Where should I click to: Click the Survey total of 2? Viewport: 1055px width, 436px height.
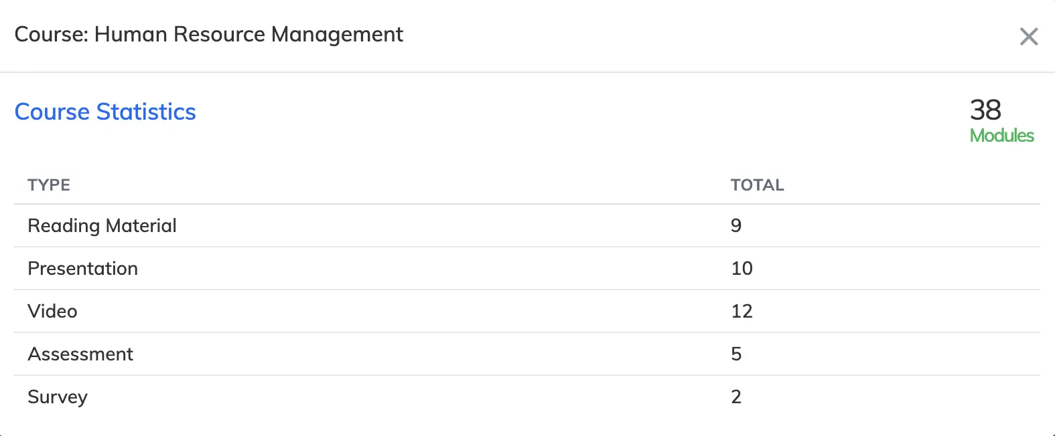click(736, 397)
